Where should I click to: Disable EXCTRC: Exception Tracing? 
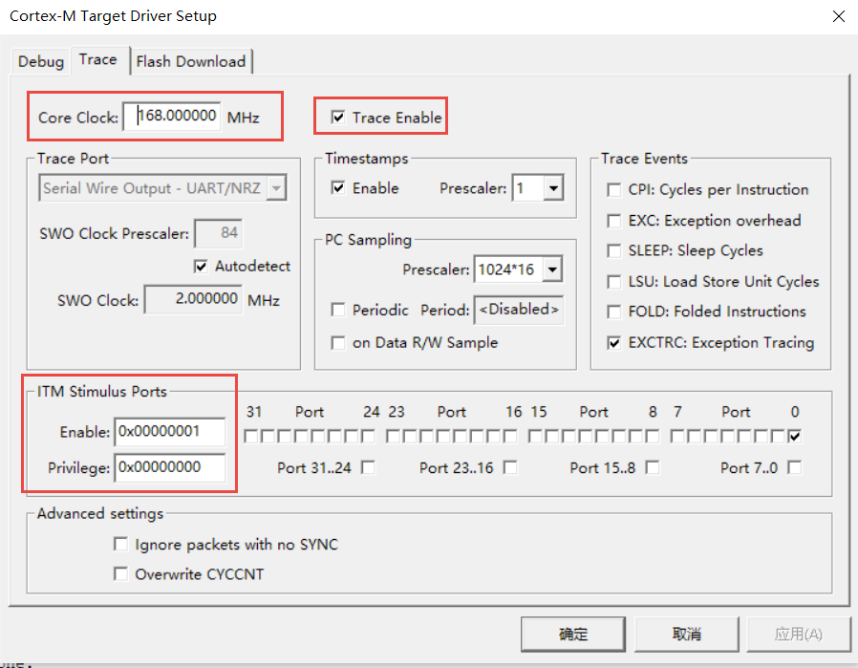click(612, 343)
